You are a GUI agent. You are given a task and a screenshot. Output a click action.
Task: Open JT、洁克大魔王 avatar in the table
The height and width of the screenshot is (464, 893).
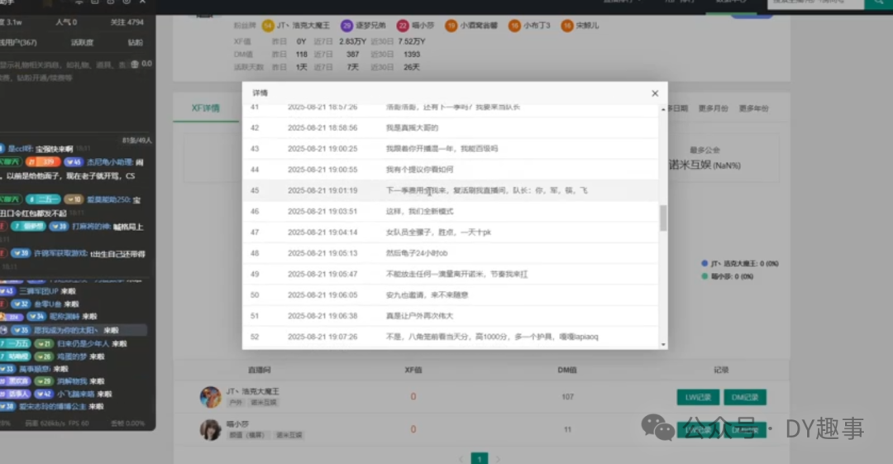210,397
